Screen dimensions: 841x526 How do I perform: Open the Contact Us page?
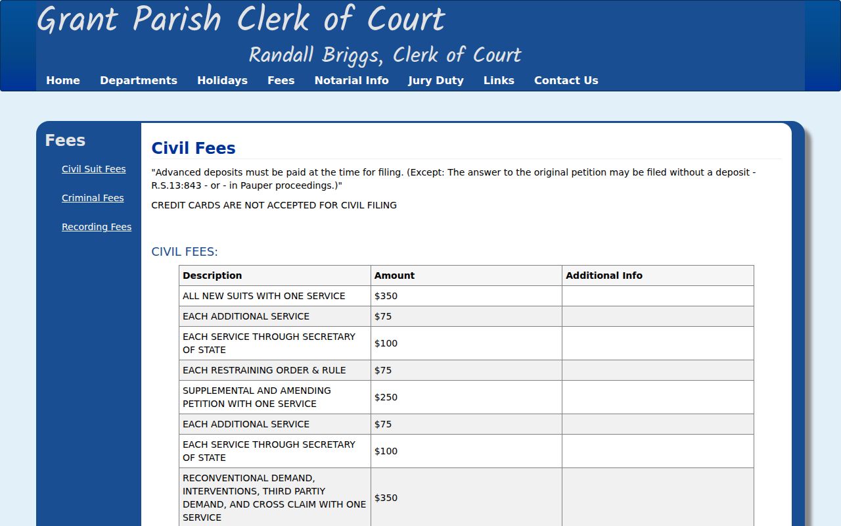pyautogui.click(x=566, y=80)
